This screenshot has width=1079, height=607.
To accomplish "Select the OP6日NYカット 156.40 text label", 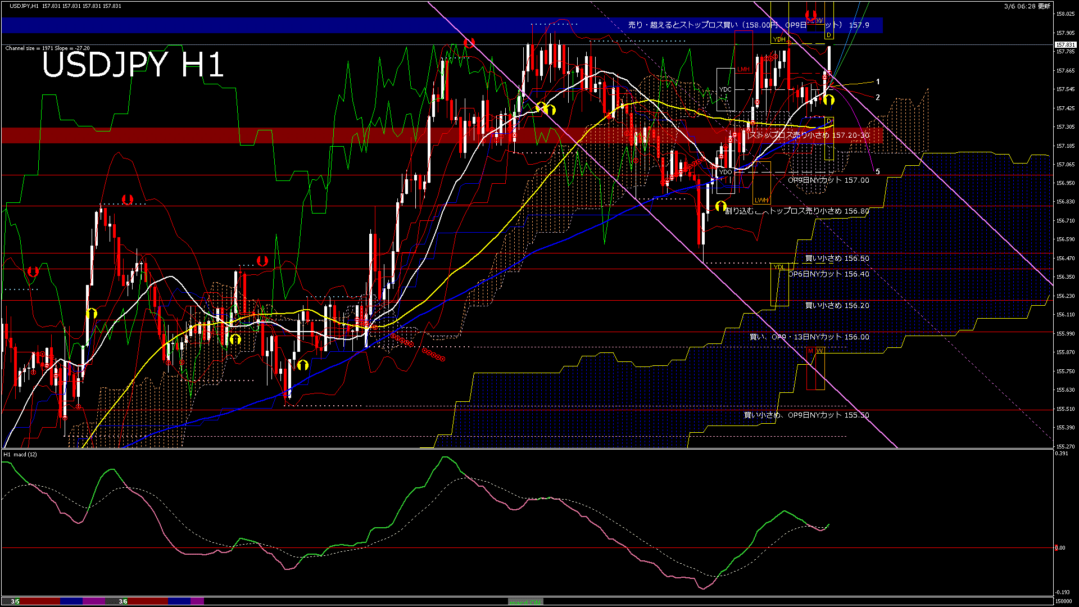I will coord(828,274).
